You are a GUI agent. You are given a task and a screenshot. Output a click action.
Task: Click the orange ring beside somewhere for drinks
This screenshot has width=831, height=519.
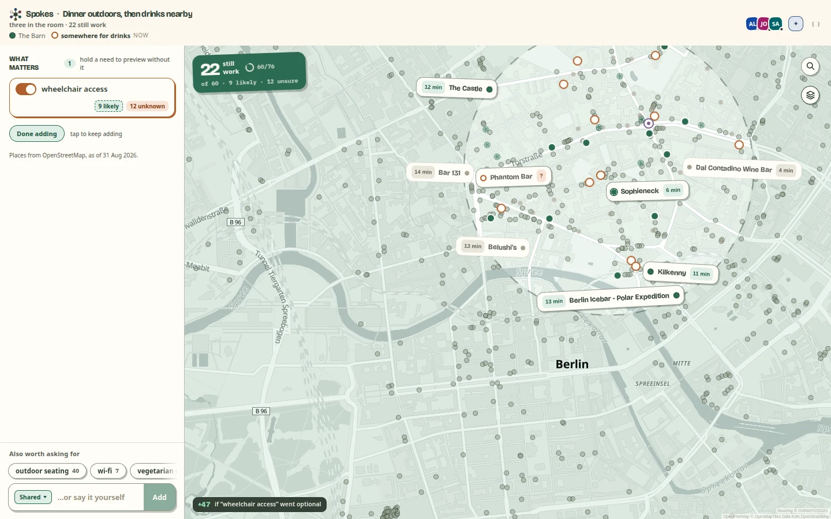tap(55, 35)
